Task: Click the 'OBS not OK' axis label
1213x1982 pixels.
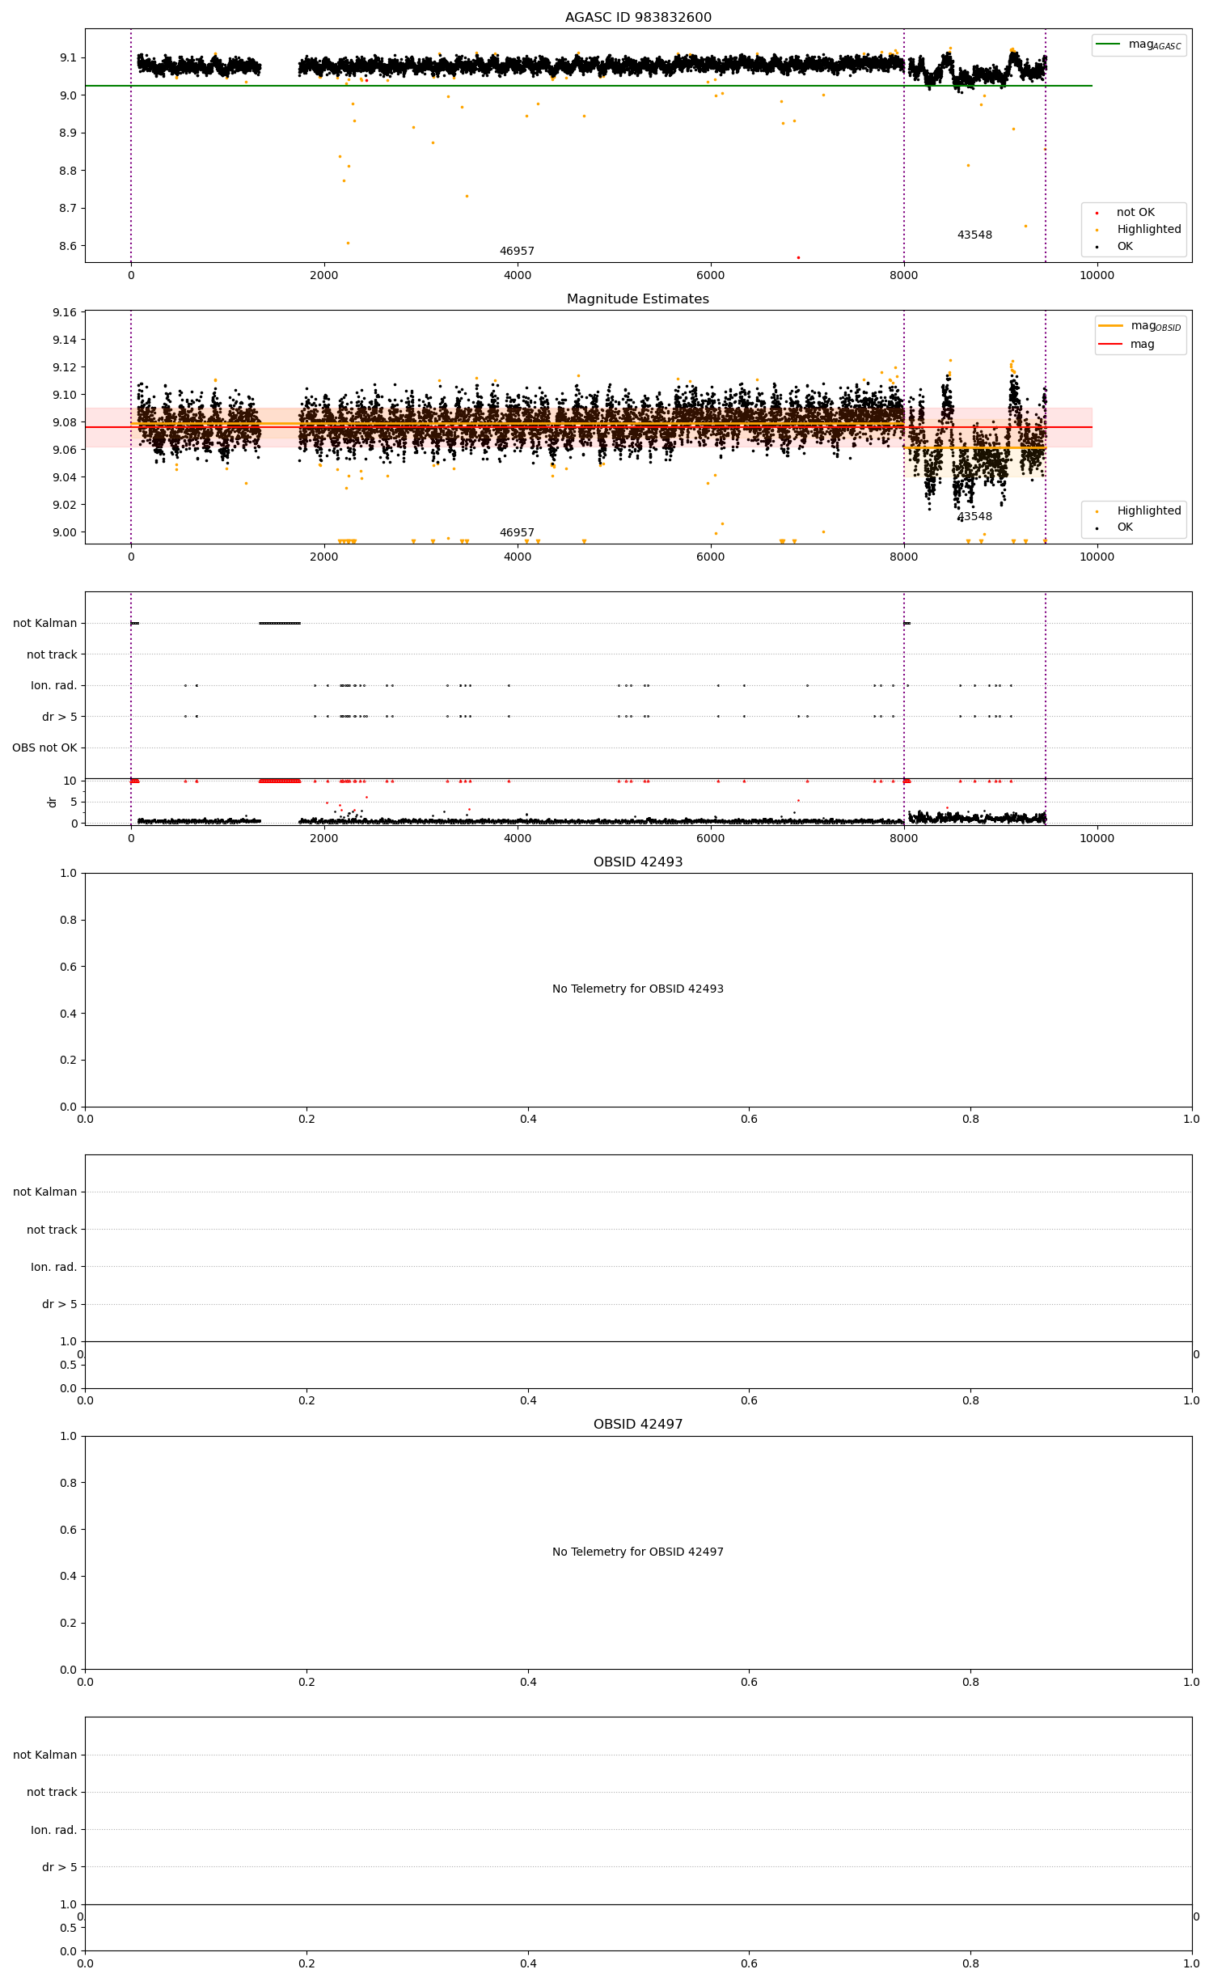Action: click(44, 747)
